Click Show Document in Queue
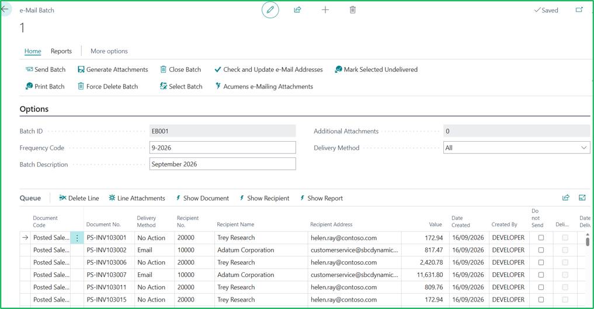Image resolution: width=594 pixels, height=309 pixels. [202, 198]
